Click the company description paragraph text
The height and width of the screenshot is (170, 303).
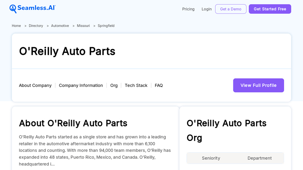click(x=95, y=150)
